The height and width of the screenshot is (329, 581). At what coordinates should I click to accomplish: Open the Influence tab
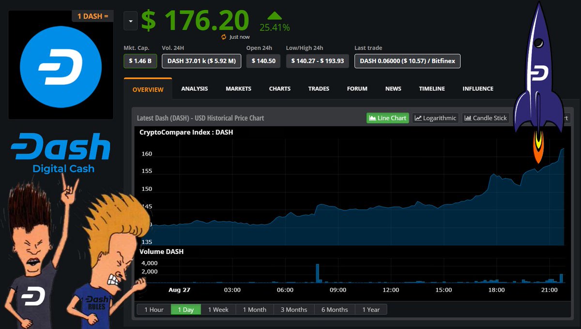478,89
